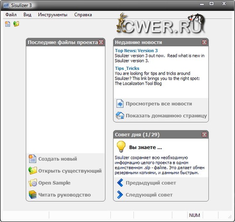Minimize the Sisulizer 3 window
235x222 pixels.
(202, 4)
